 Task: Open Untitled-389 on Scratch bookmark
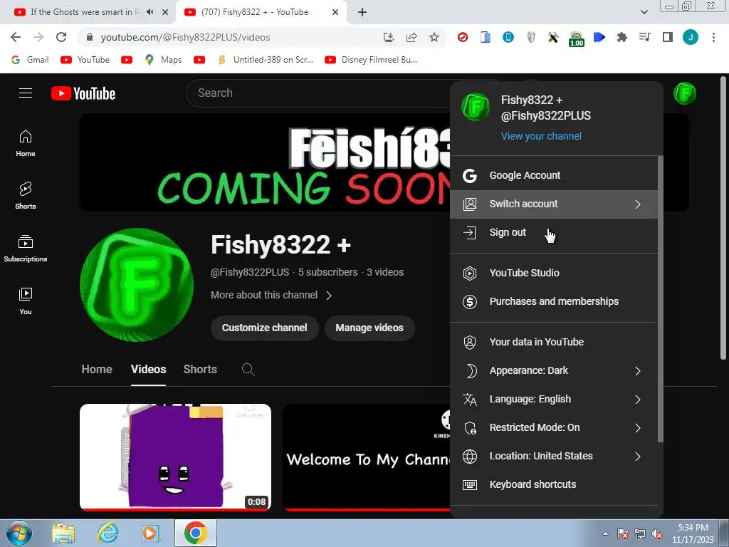(266, 60)
